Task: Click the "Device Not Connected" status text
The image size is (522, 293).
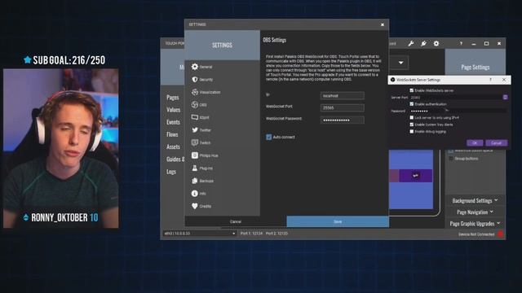Action: 476,234
